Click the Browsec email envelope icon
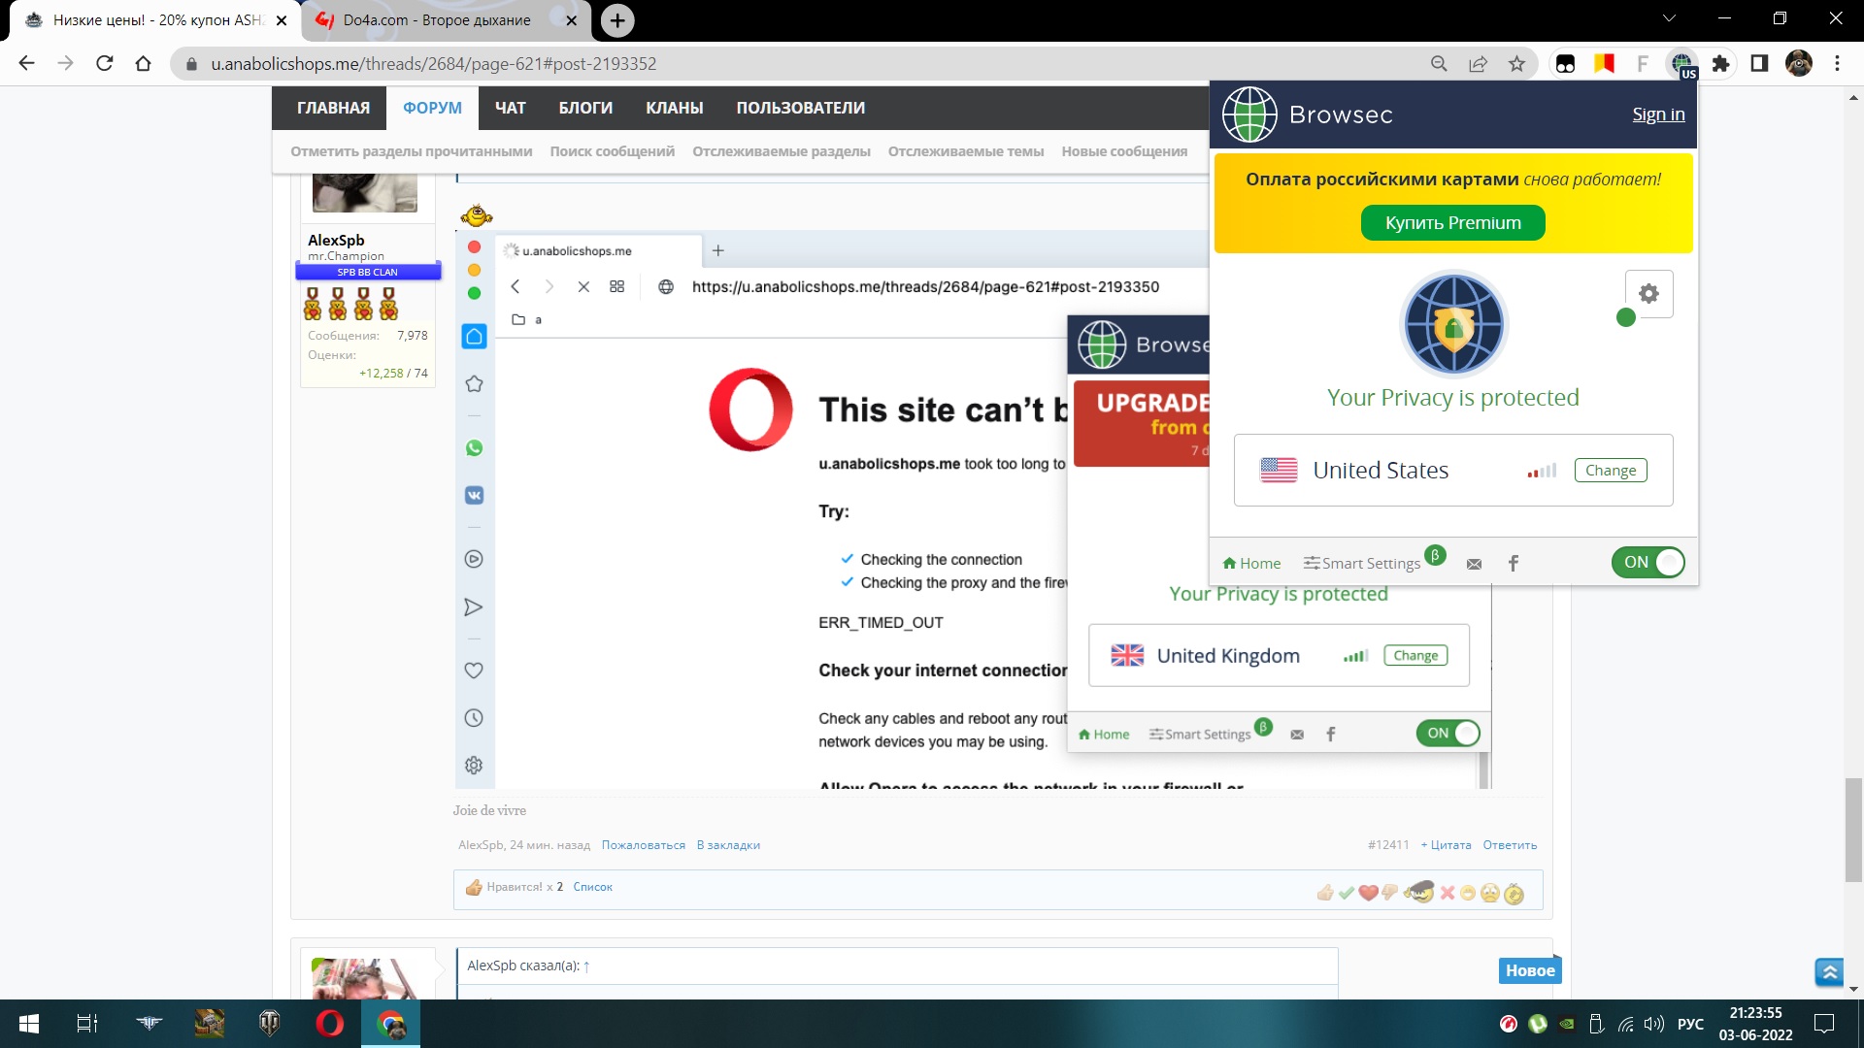This screenshot has width=1864, height=1048. click(x=1474, y=564)
